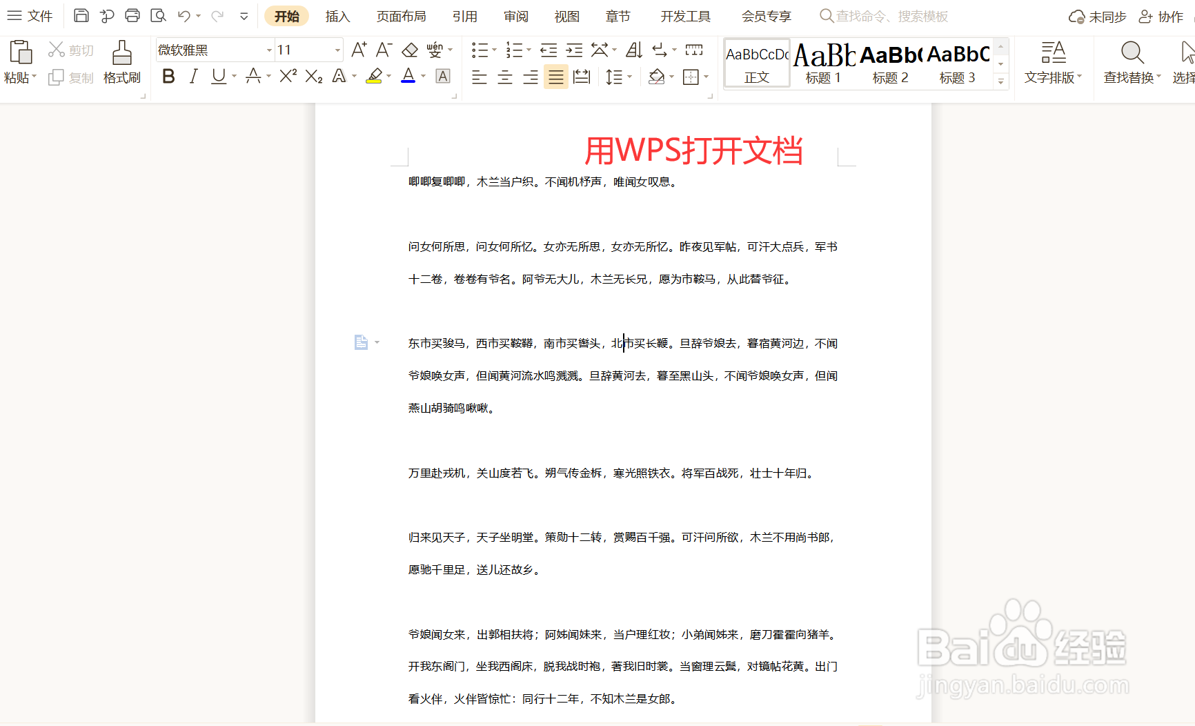The height and width of the screenshot is (726, 1195).
Task: Expand the borders dropdown arrow
Action: [x=706, y=77]
